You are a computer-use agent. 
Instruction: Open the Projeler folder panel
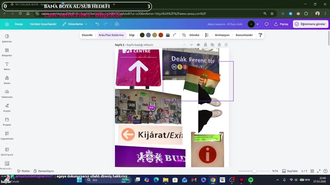tap(7, 122)
